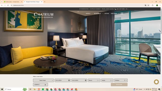Go to the next slide in the hero carousel
The width and height of the screenshot is (162, 91).
[x=128, y=70]
